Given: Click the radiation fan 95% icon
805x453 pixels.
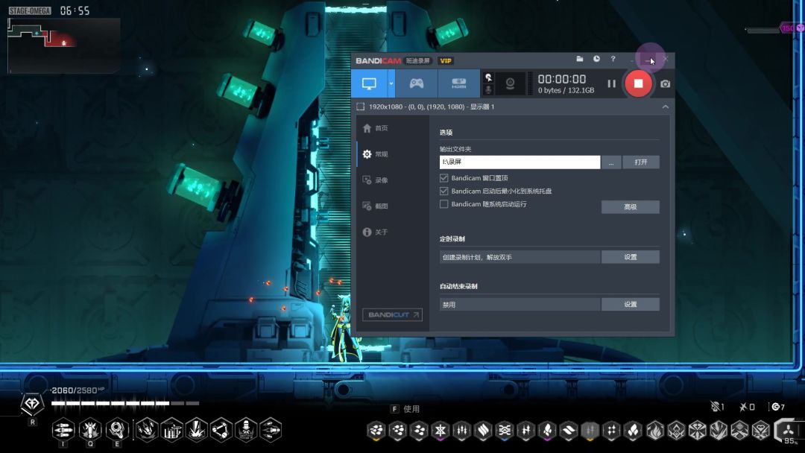Looking at the screenshot, I should pyautogui.click(x=788, y=431).
